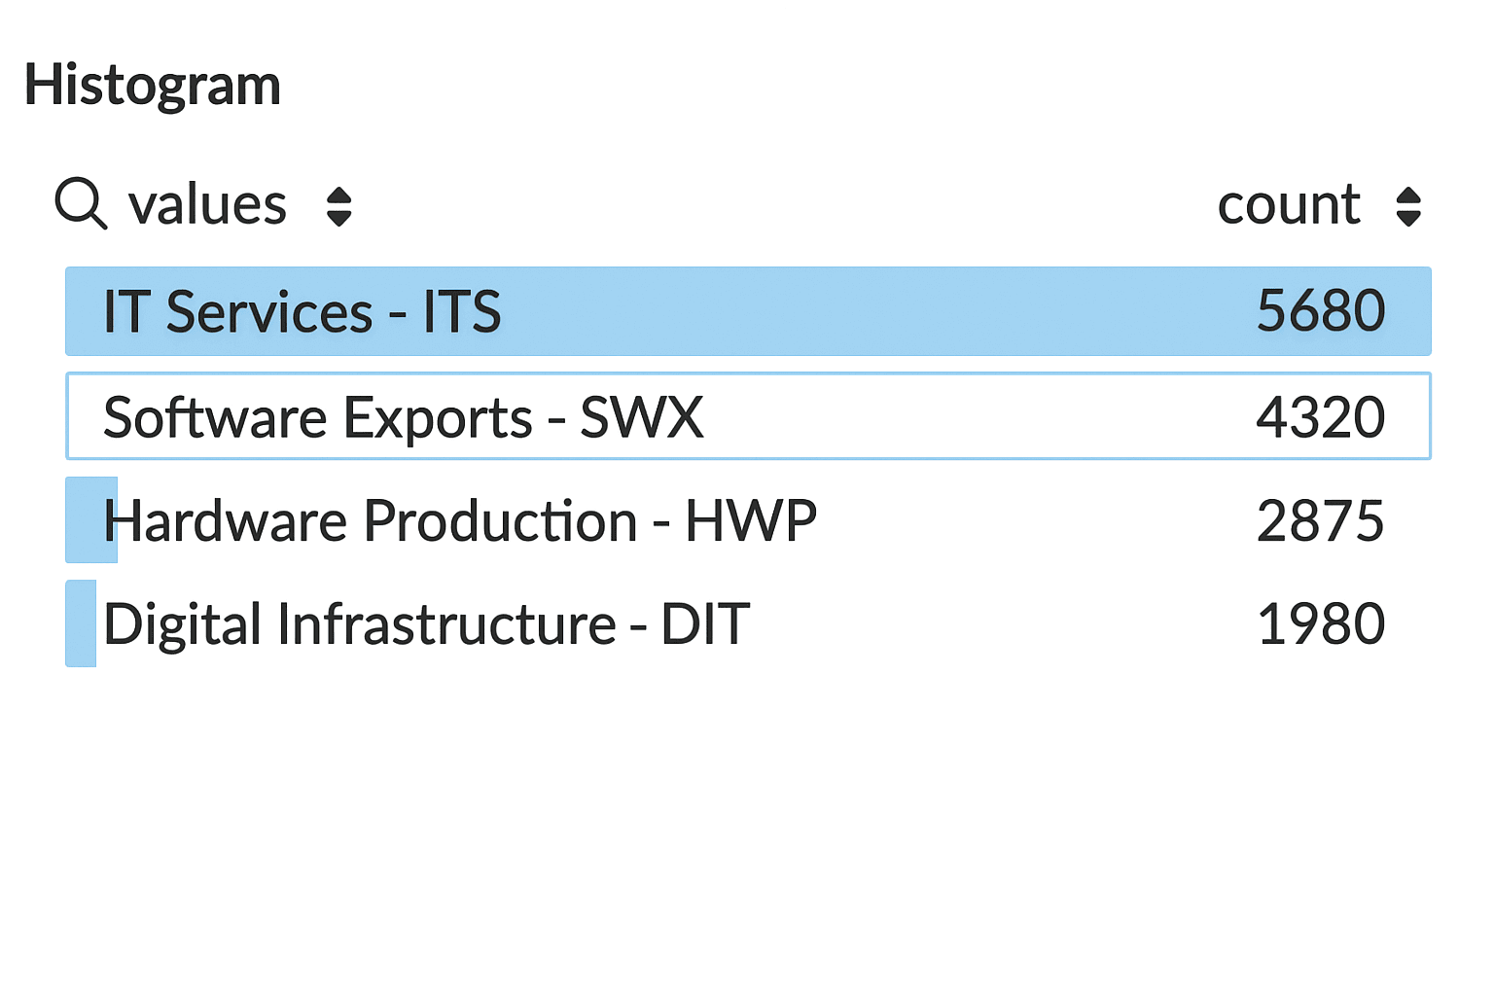Click the count column header label
Image resolution: width=1494 pixels, height=996 pixels.
coord(1288,205)
